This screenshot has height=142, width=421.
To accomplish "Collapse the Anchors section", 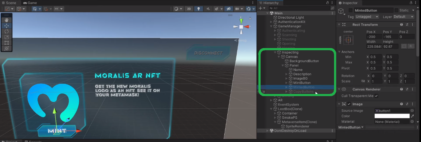I will point(339,52).
